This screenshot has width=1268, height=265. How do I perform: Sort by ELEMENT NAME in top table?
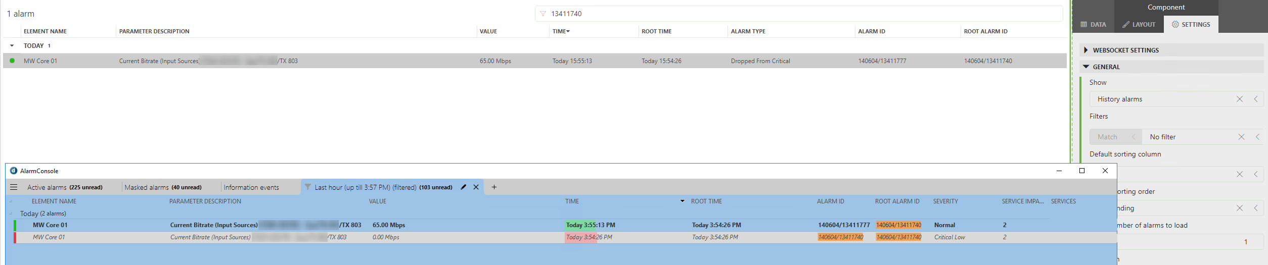click(45, 31)
